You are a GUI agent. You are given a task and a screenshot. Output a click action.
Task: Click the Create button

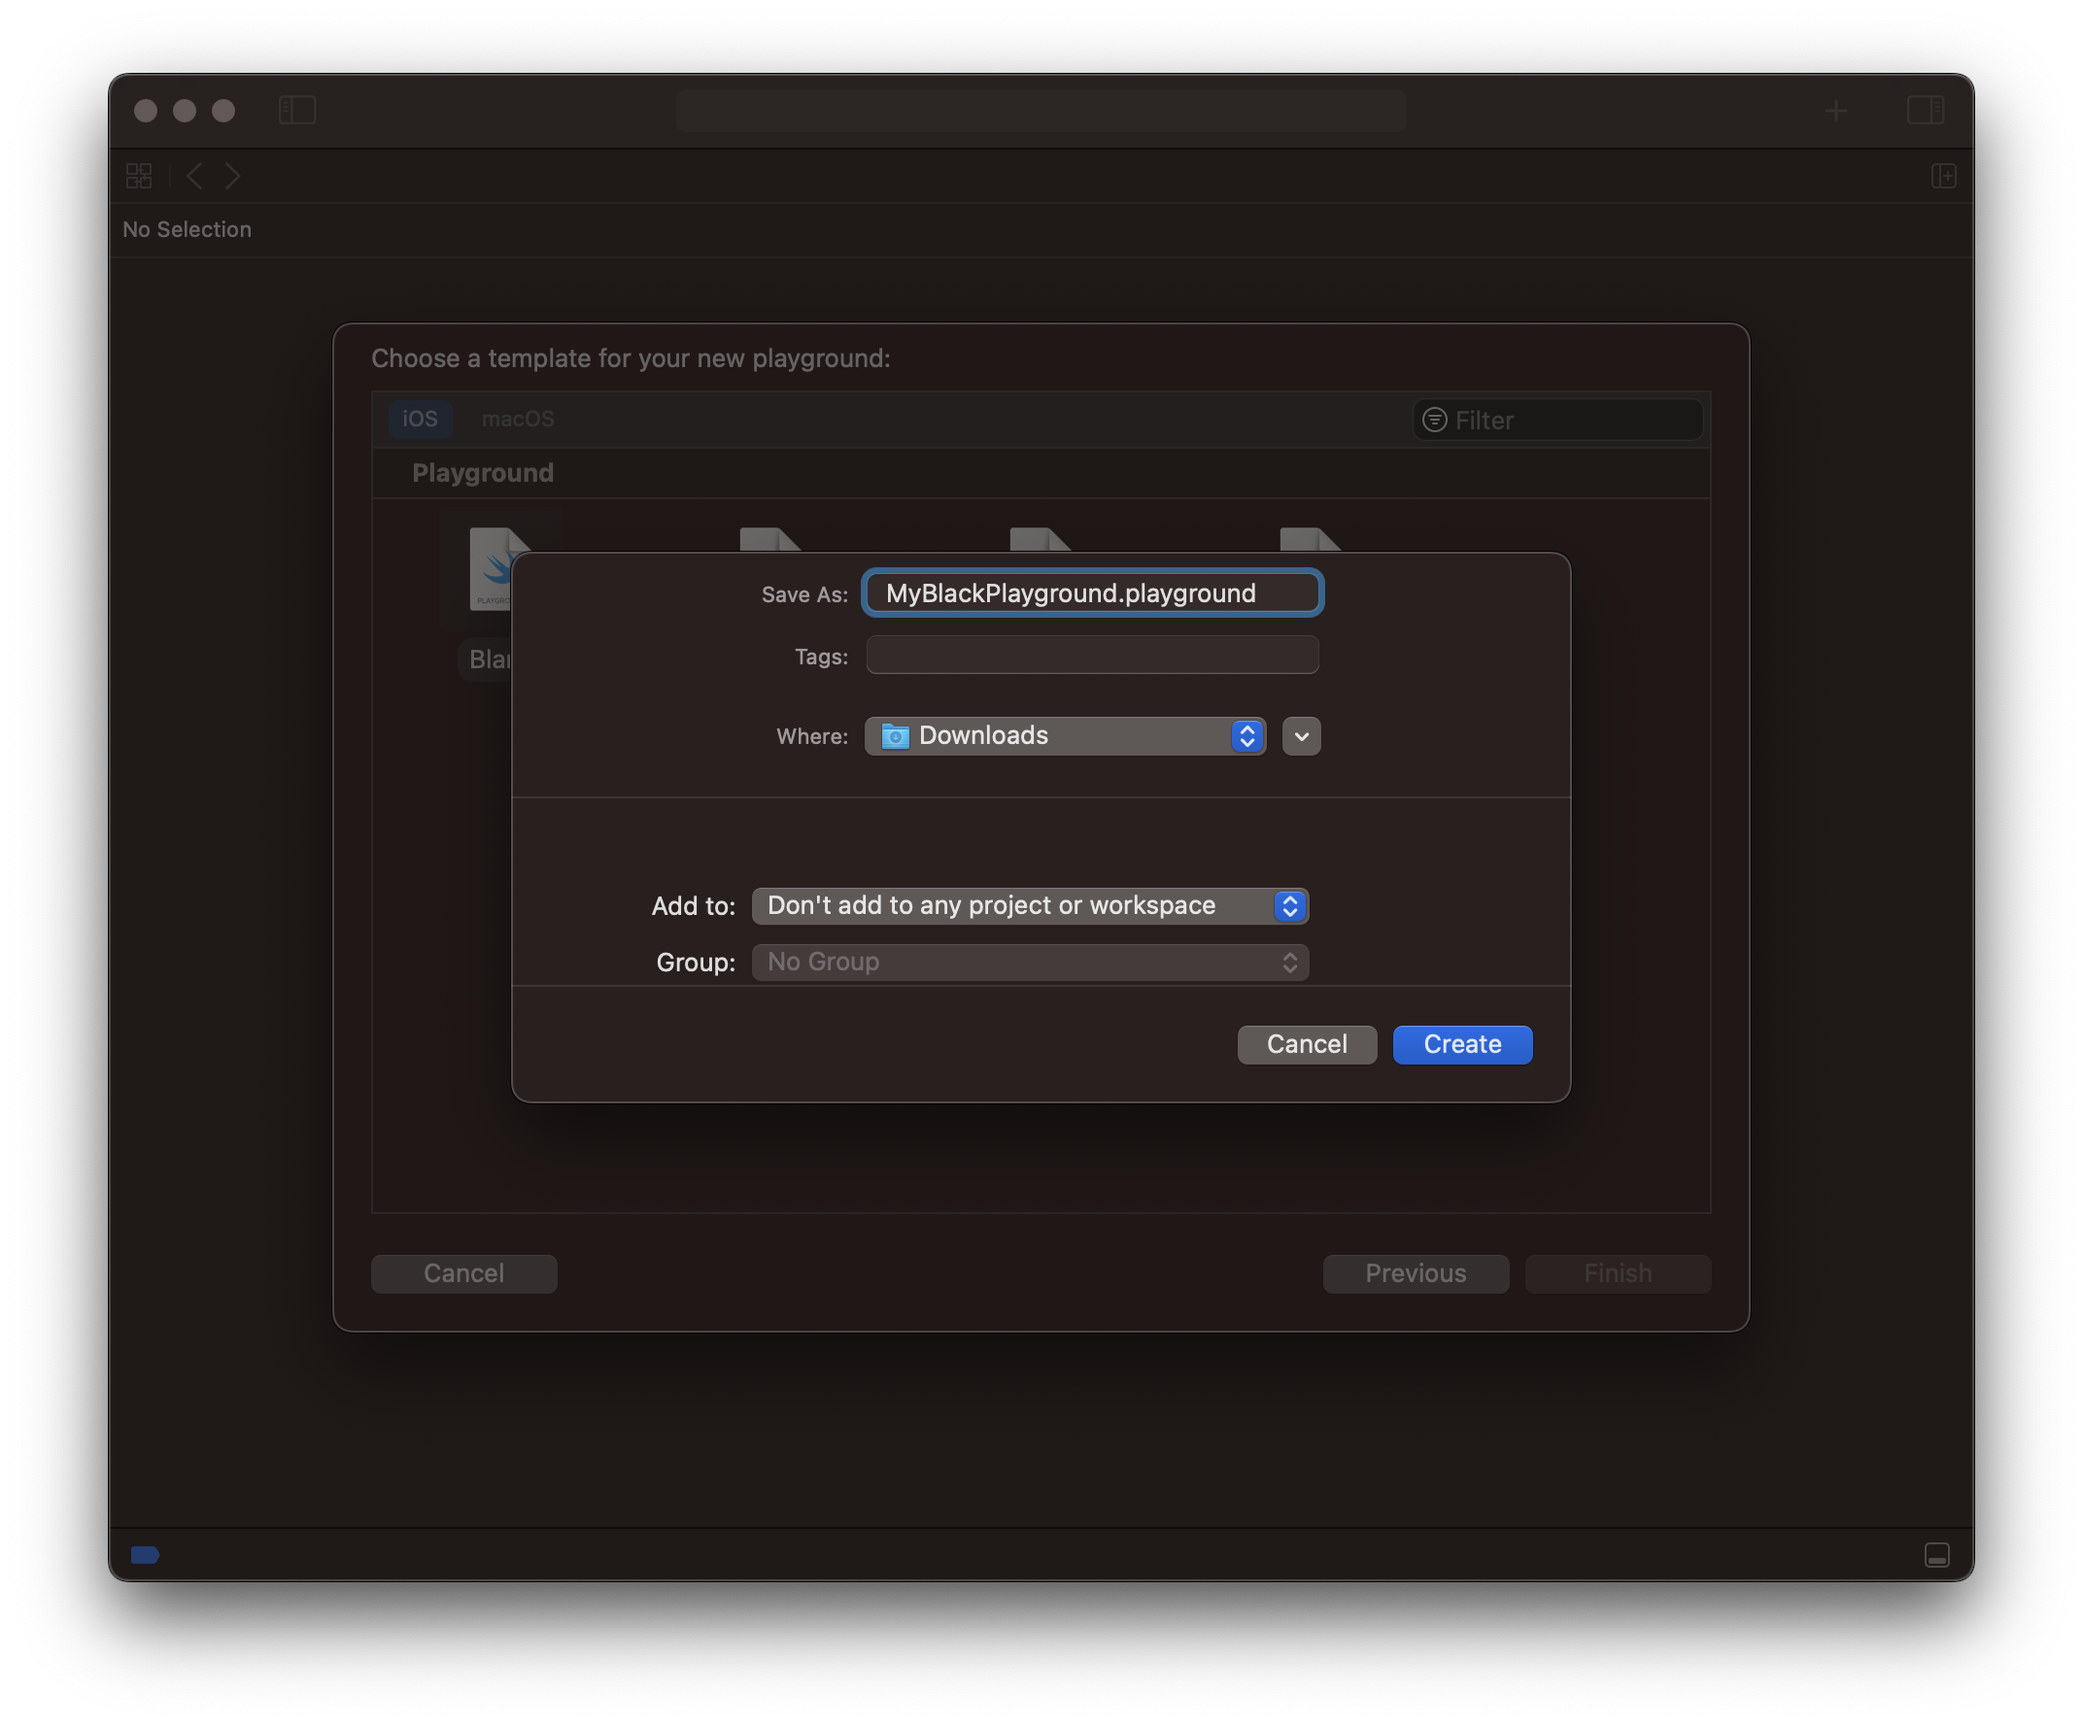point(1462,1044)
